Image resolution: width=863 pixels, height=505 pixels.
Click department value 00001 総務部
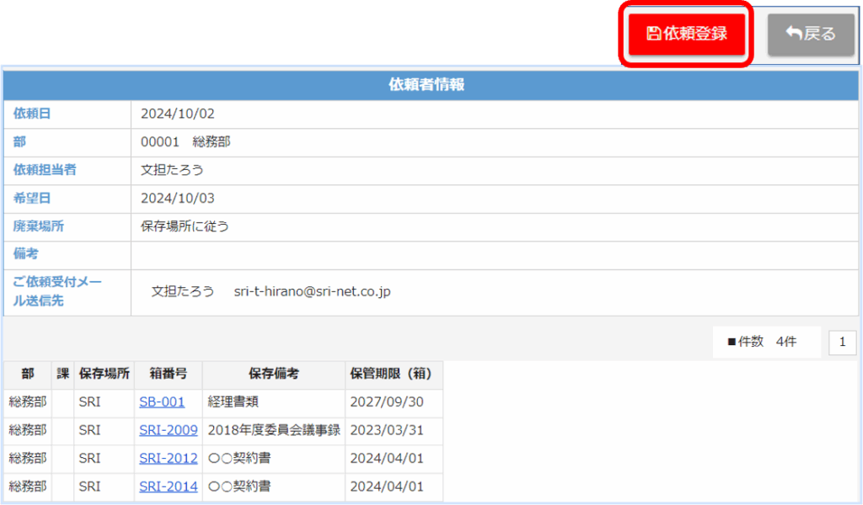click(x=185, y=141)
